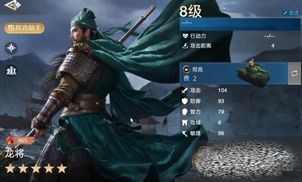Tap the compass star icon in sidebar
The image size is (302, 182).
click(x=11, y=48)
